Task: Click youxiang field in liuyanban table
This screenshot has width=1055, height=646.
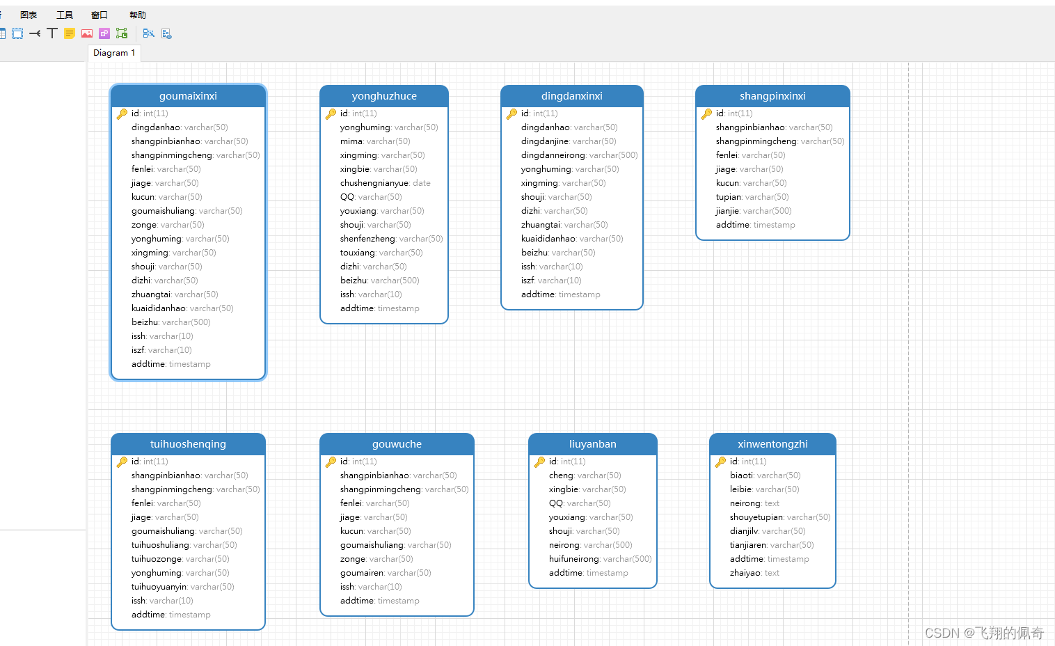Action: [x=591, y=517]
